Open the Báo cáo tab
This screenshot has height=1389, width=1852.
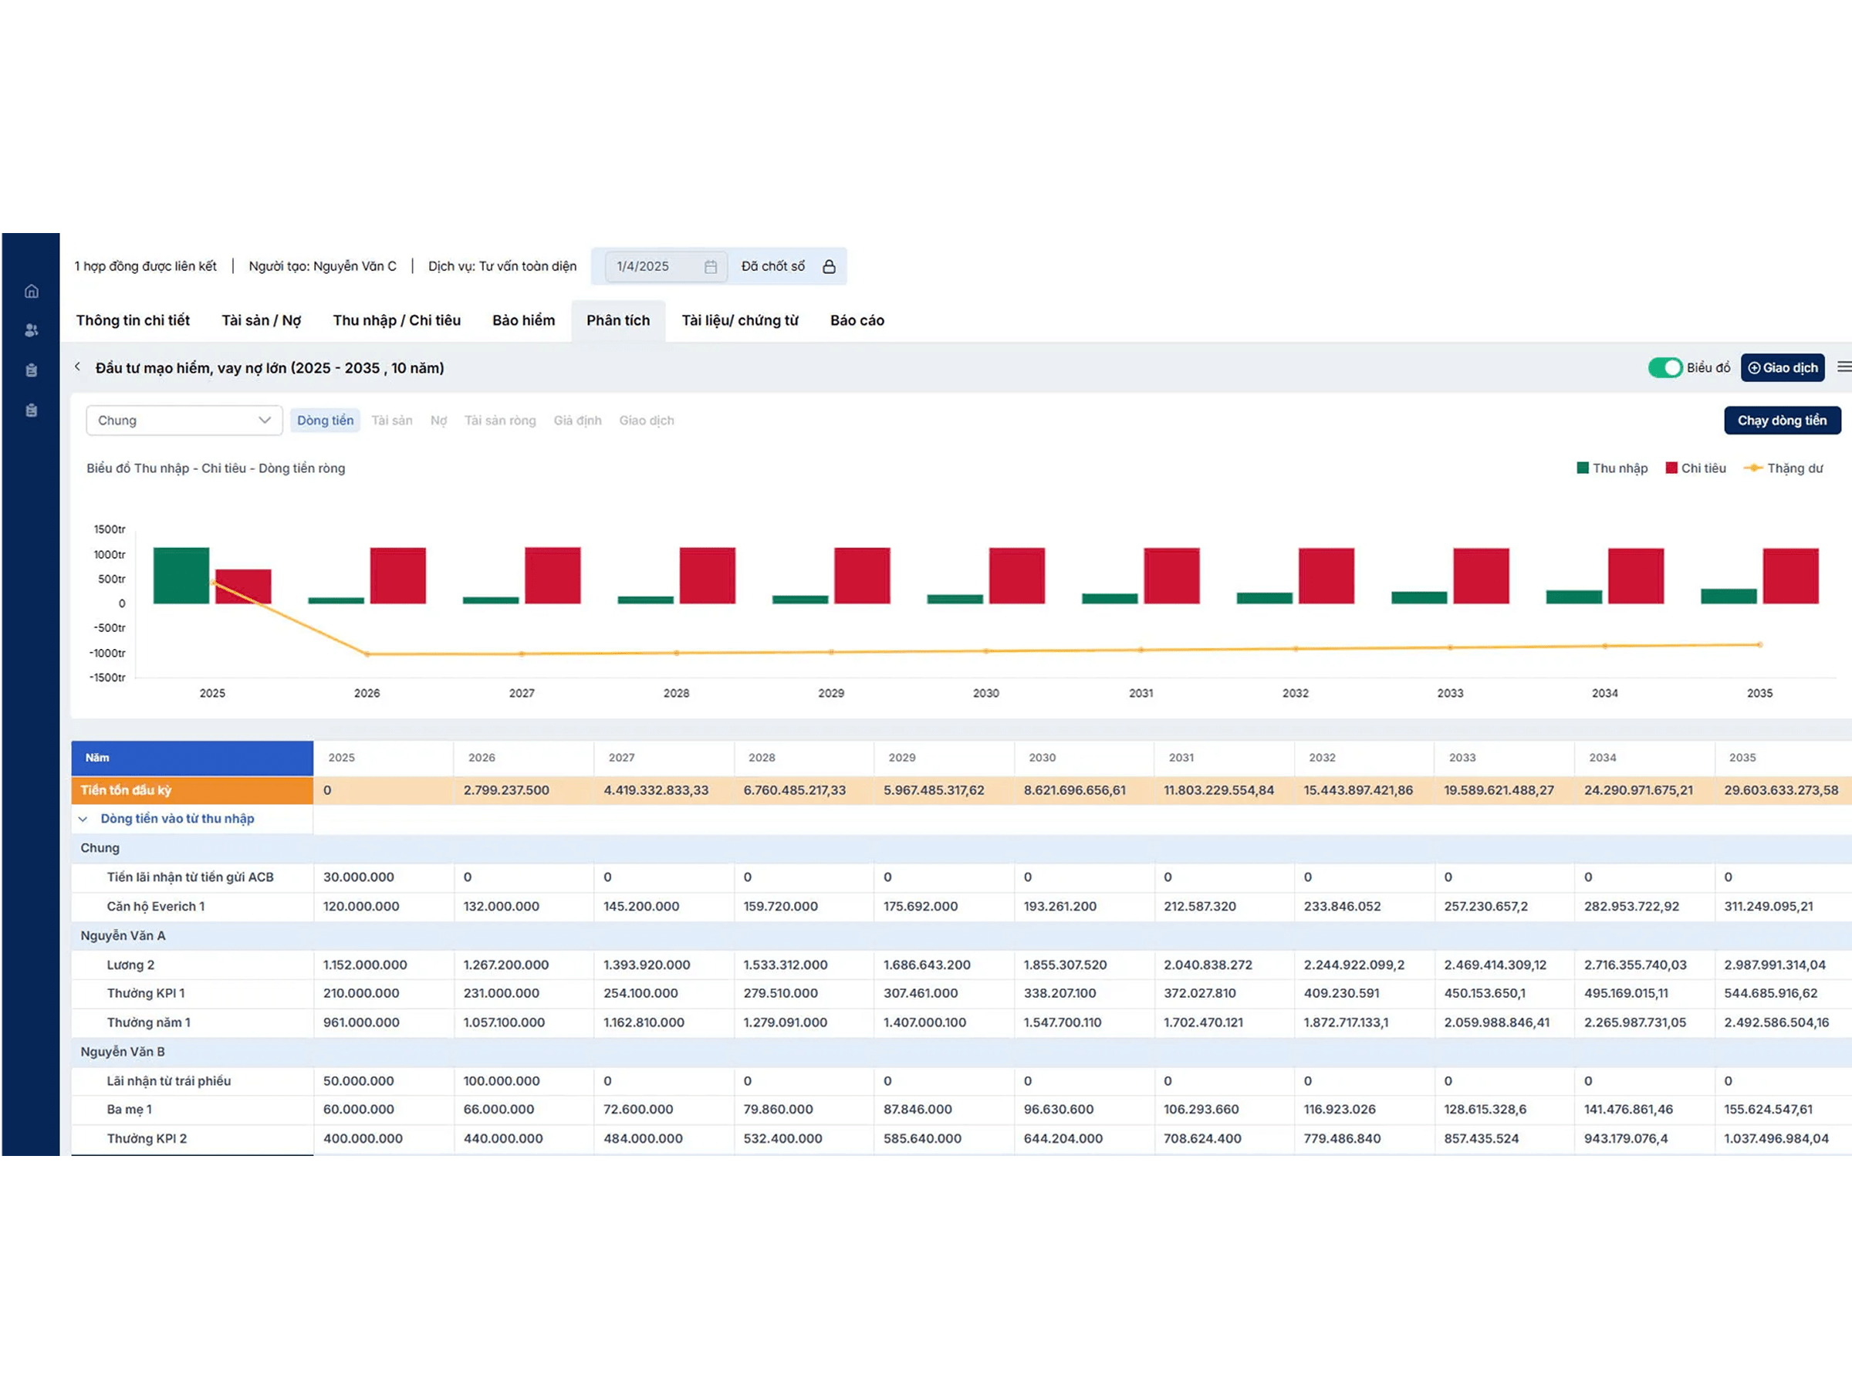(857, 319)
